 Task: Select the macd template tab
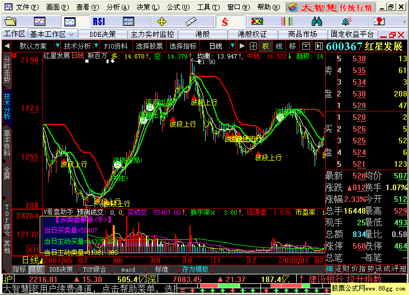128,269
